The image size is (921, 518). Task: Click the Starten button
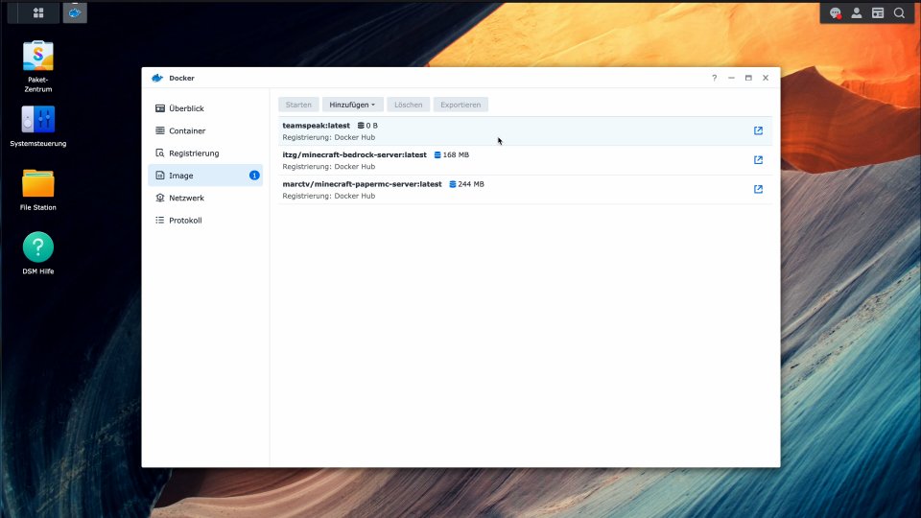[298, 105]
